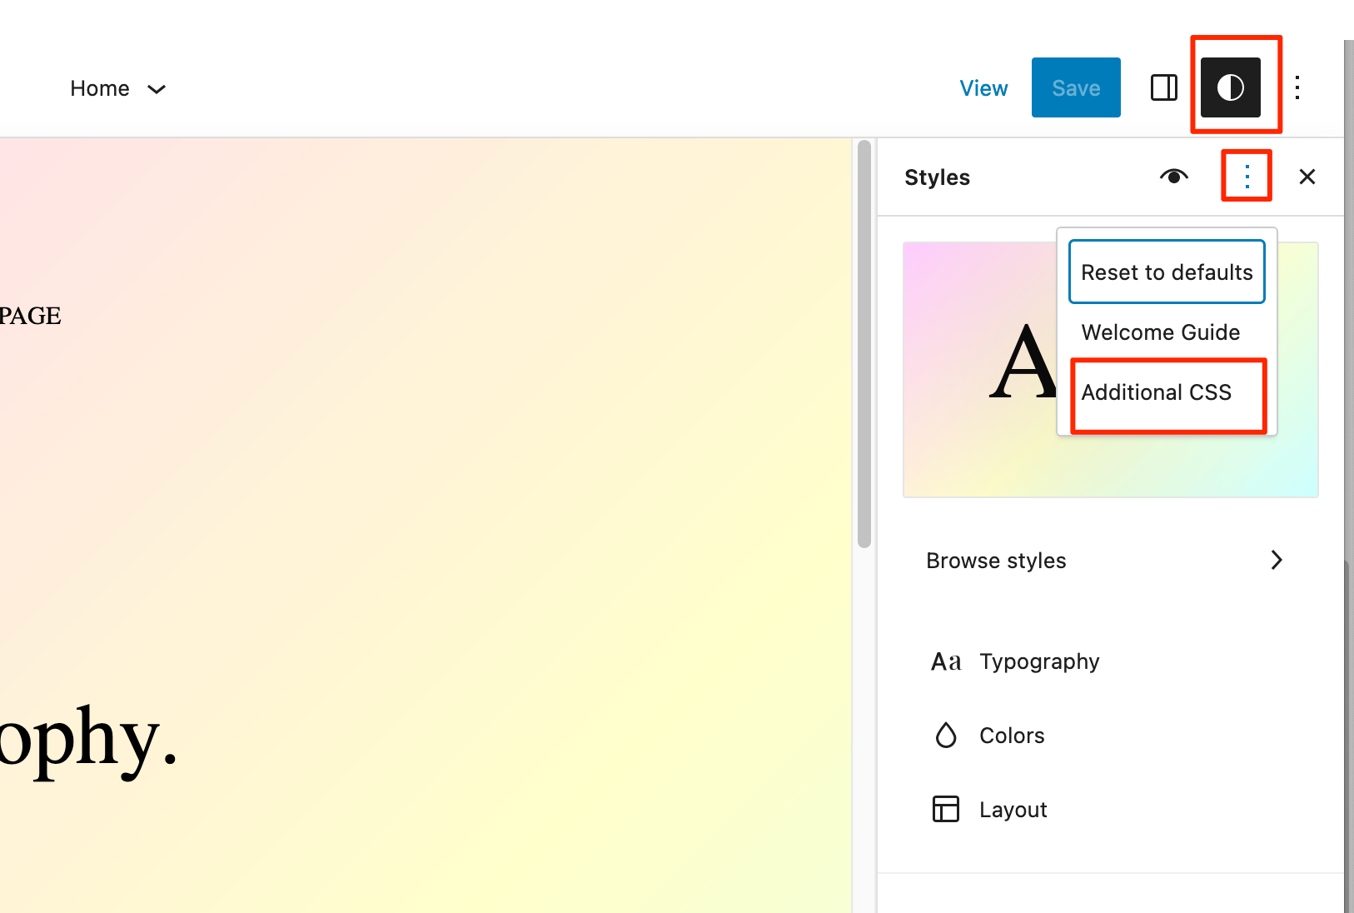Toggle visibility of the Styles preview
1354x913 pixels.
click(1174, 177)
